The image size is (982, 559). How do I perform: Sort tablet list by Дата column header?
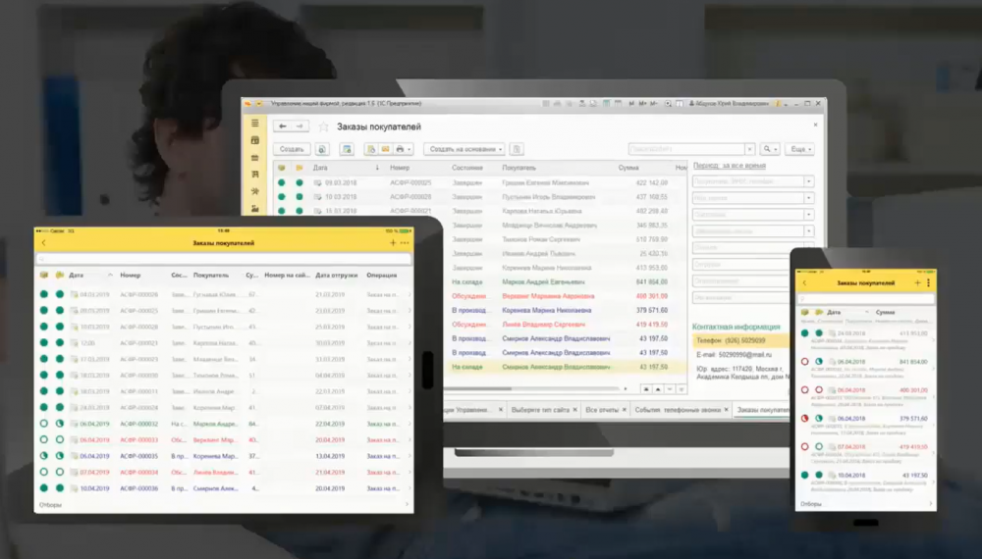coord(77,276)
